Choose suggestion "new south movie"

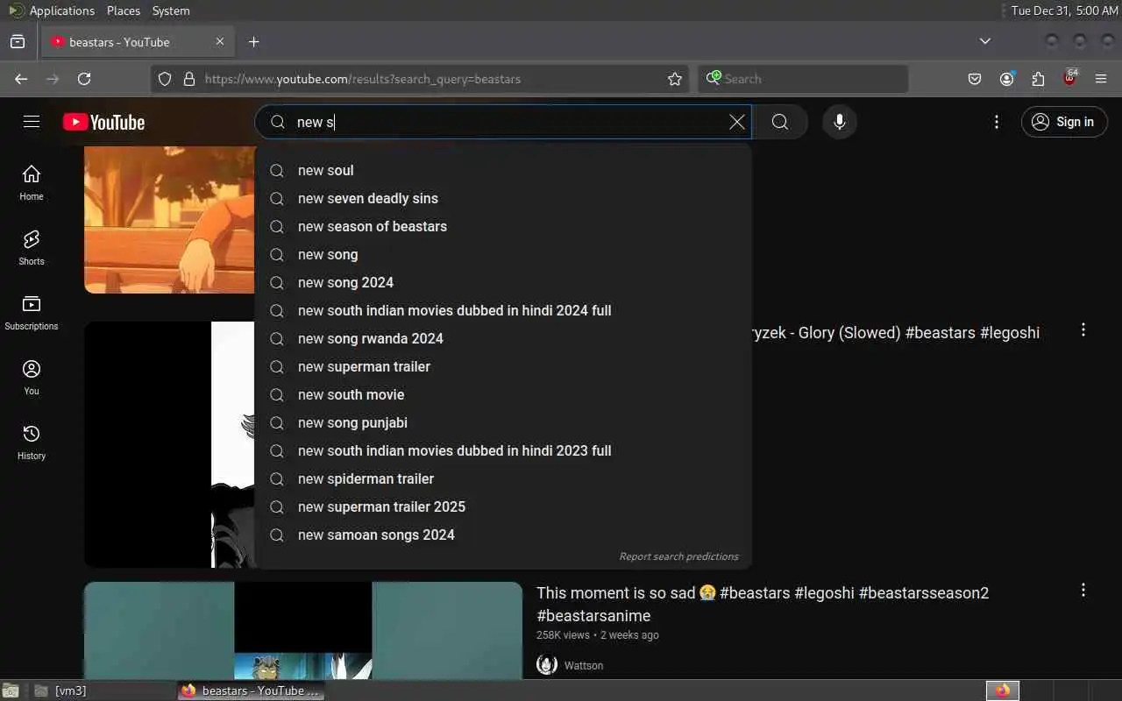click(503, 394)
